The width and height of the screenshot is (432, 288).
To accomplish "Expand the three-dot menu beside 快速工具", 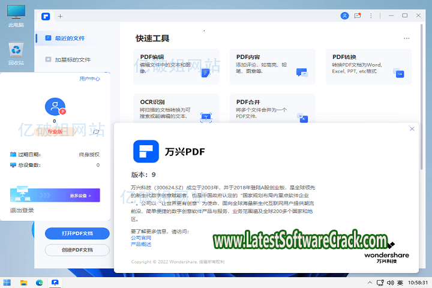I will pyautogui.click(x=406, y=38).
